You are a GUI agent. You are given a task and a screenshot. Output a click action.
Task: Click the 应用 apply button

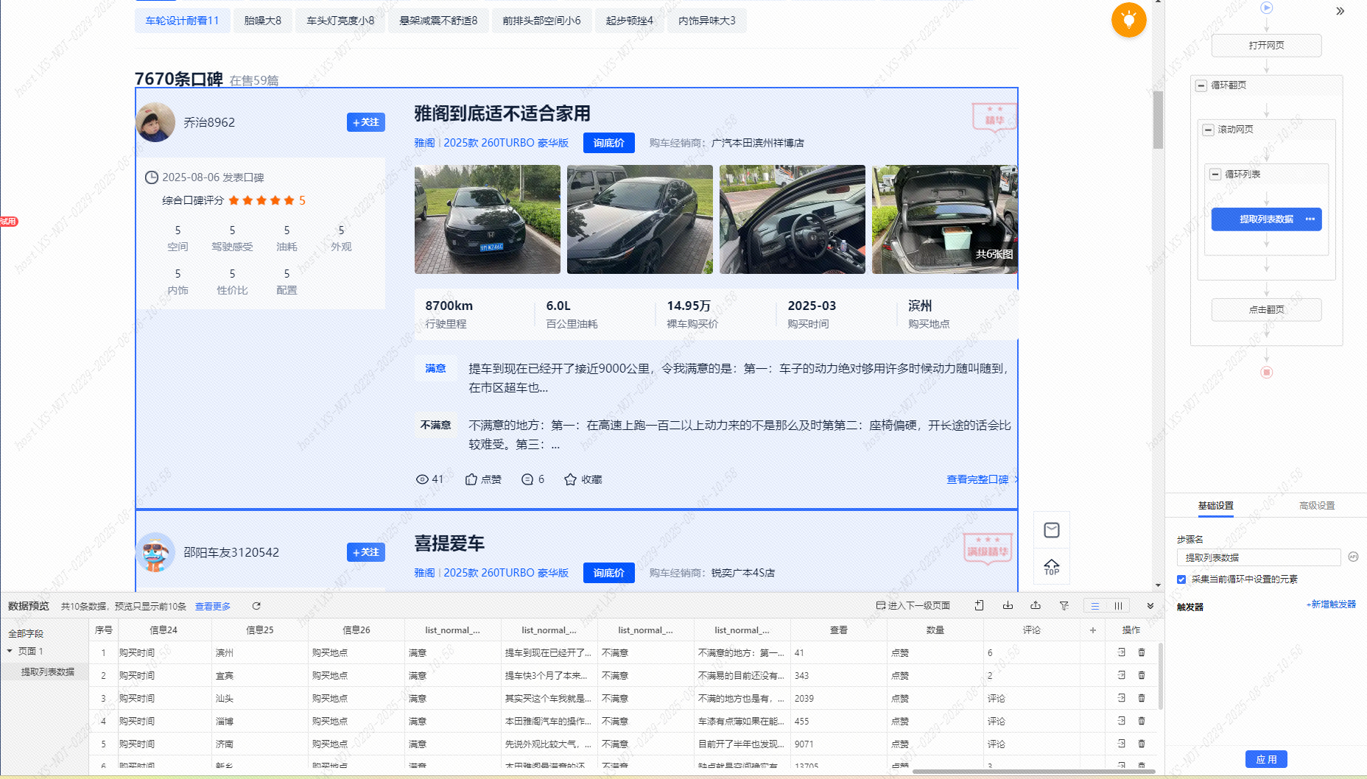tap(1266, 759)
